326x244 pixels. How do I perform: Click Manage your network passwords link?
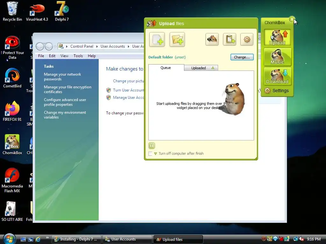62,77
